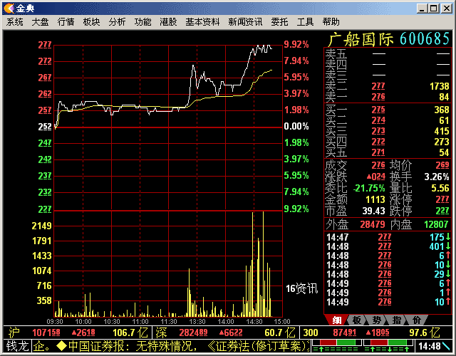Click the 沪 turnover 106.7亿
The image size is (456, 356).
tap(130, 333)
